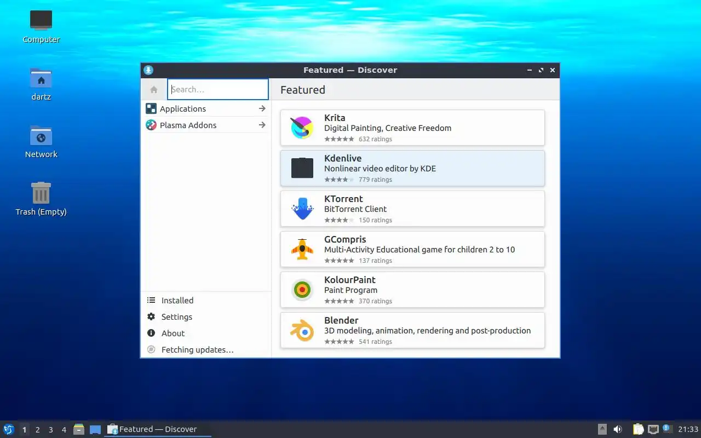Switch to virtual desktop 3
This screenshot has width=701, height=438.
coord(50,430)
